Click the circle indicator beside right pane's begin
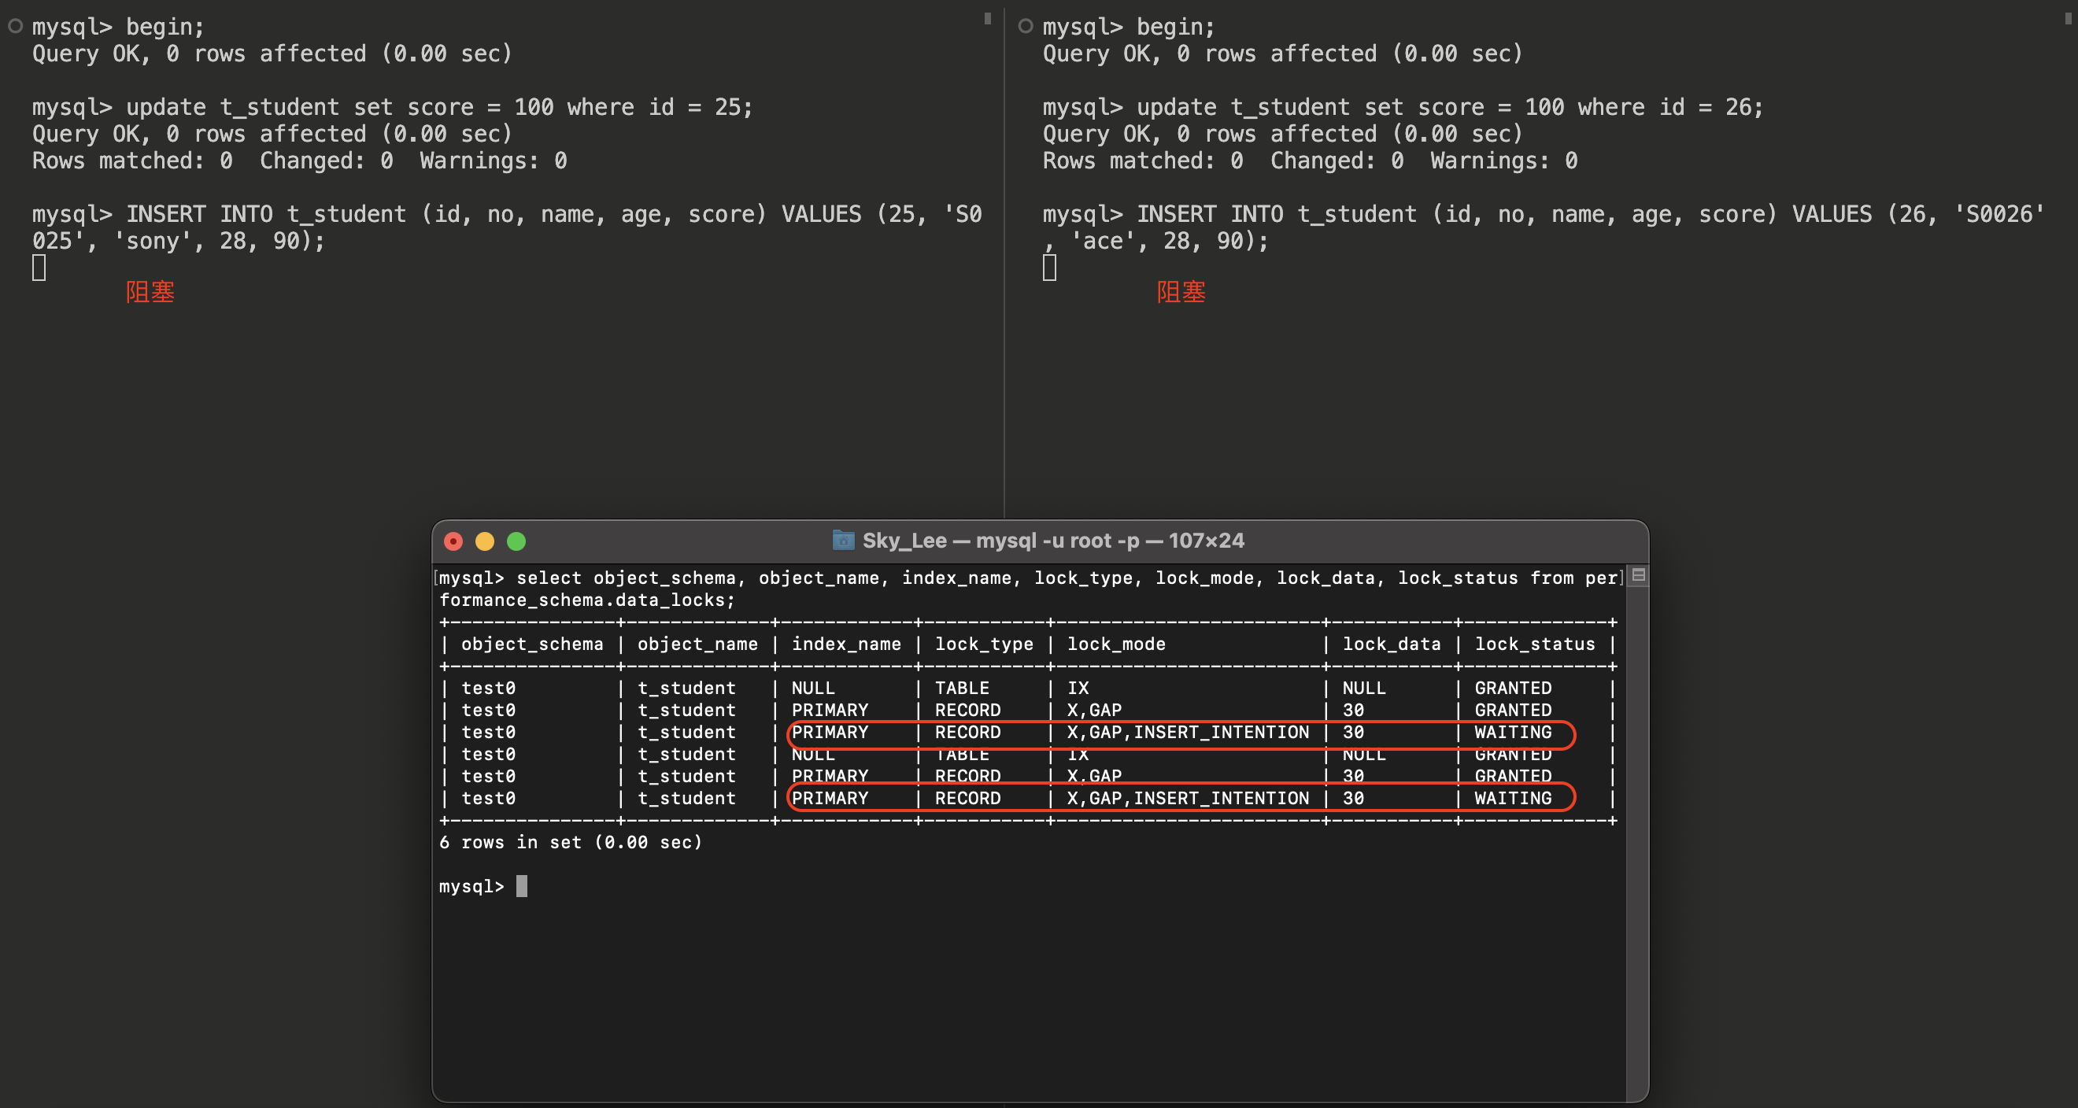The image size is (2078, 1108). pyautogui.click(x=1026, y=26)
